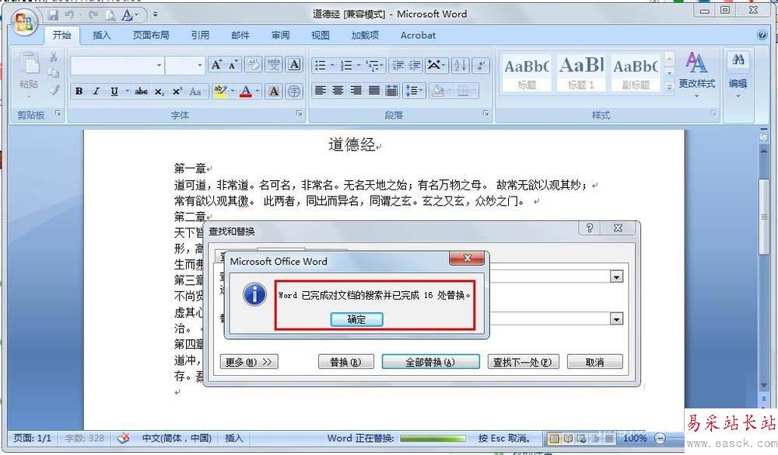Screen dimensions: 778x455
Task: Click the page count 页面: 1/1
Action: [32, 438]
